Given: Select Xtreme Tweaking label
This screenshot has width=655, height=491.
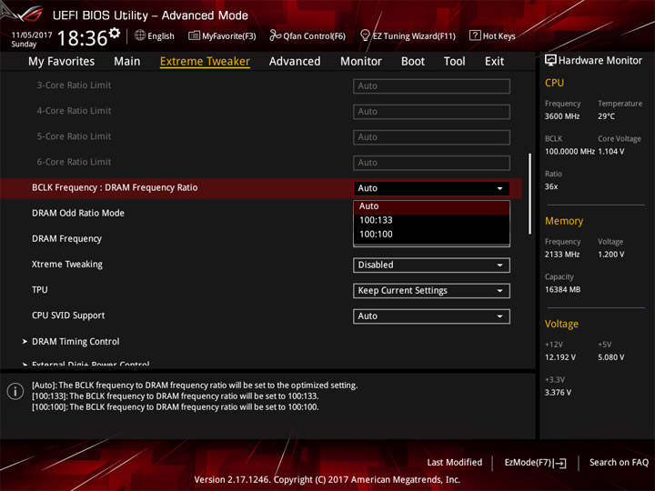Looking at the screenshot, I should (67, 265).
